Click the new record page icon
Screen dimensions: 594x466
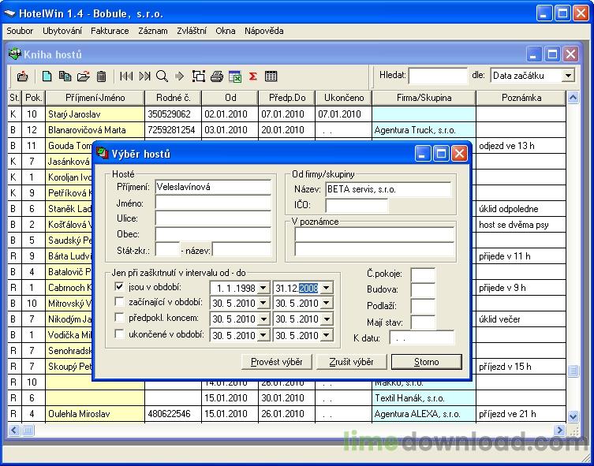pos(47,76)
